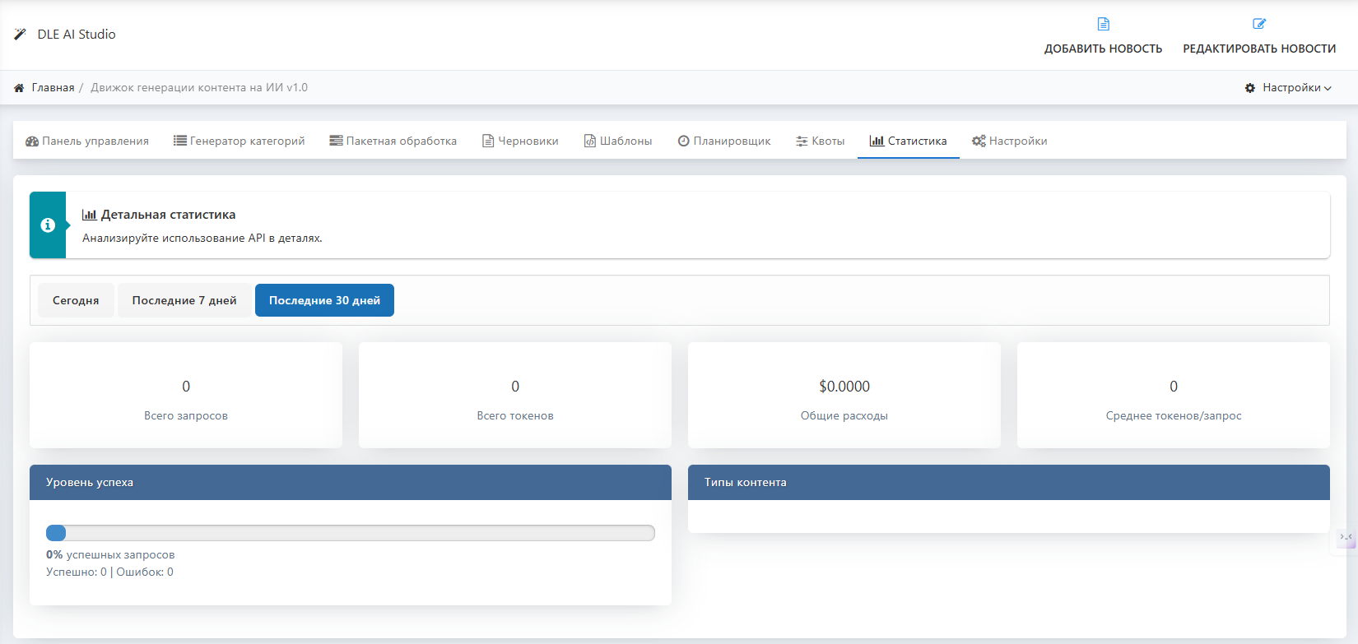Collapse the Типы контента panel header

(x=1008, y=483)
